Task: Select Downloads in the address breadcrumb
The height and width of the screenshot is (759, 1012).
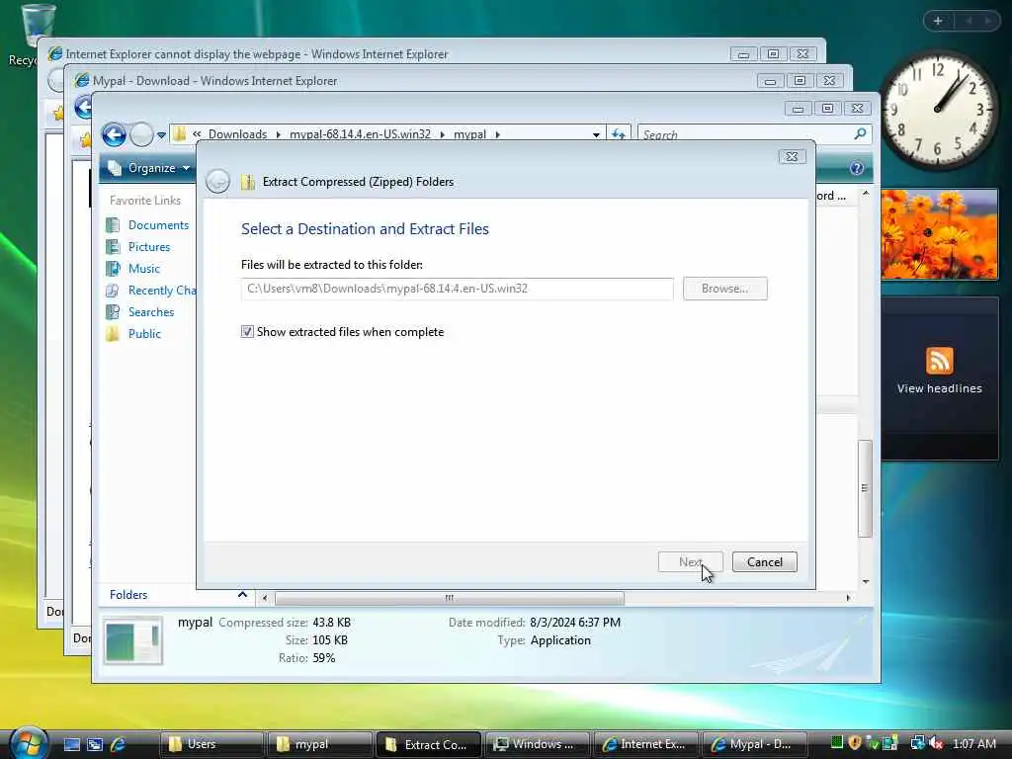Action: [x=237, y=134]
